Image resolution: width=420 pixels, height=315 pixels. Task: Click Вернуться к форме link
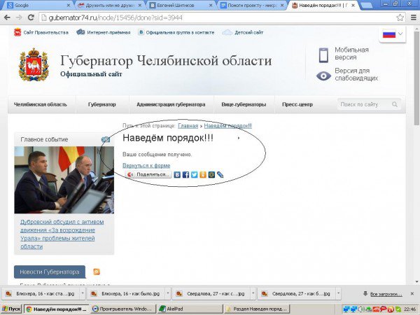[146, 165]
